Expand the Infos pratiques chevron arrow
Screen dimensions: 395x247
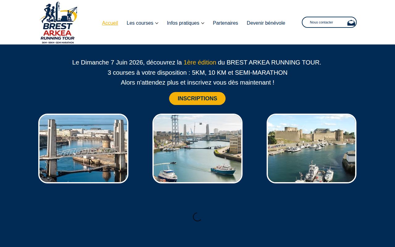203,23
